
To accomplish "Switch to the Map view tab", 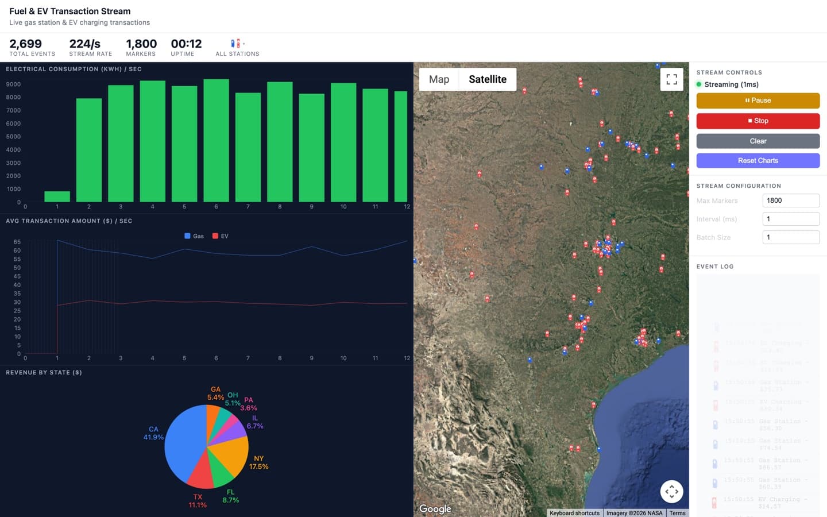I will coord(439,79).
